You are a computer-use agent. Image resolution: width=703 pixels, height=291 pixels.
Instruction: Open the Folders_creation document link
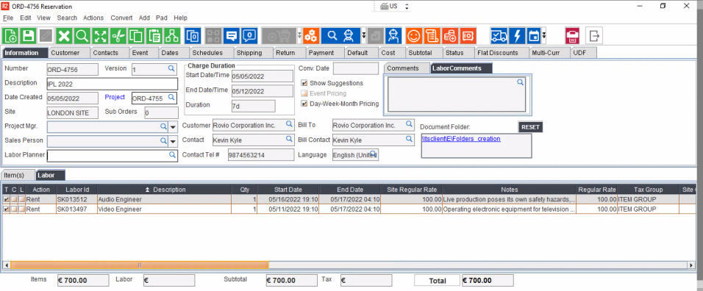(461, 139)
